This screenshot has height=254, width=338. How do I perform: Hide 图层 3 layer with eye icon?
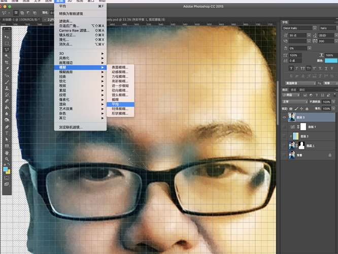point(284,117)
